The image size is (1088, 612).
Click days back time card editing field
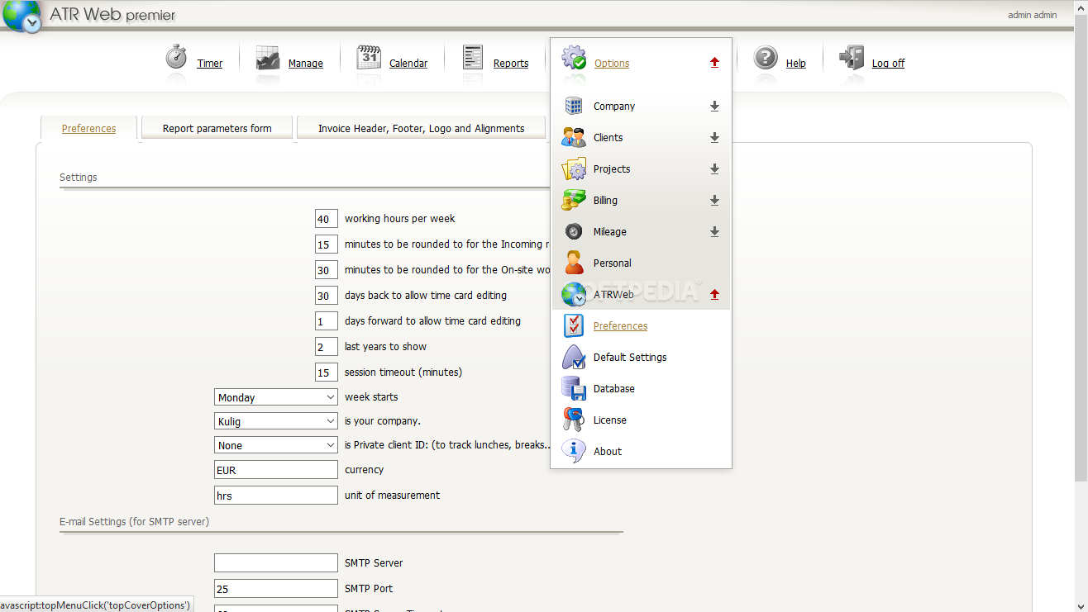327,296
